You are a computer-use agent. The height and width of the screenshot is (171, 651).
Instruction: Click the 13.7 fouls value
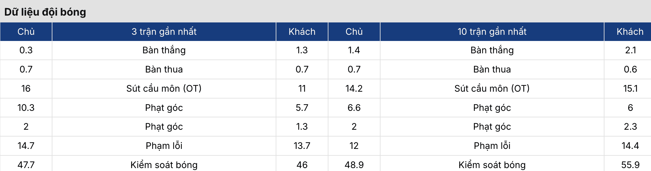click(x=302, y=146)
